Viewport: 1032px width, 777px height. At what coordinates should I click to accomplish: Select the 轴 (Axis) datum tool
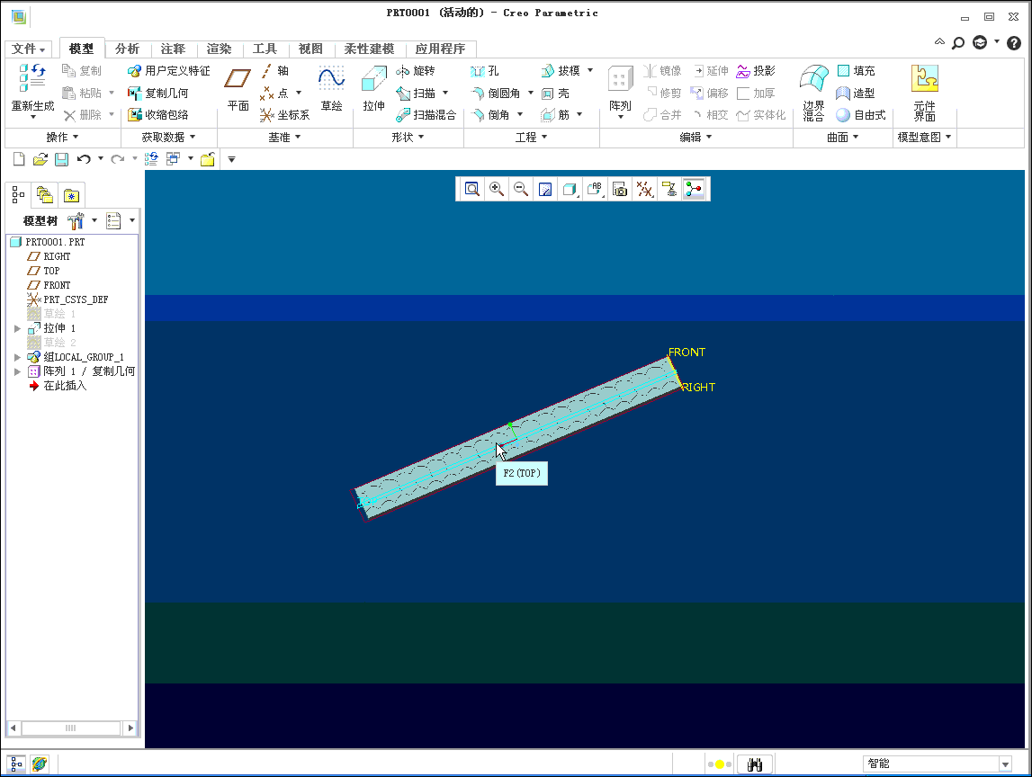tap(274, 70)
